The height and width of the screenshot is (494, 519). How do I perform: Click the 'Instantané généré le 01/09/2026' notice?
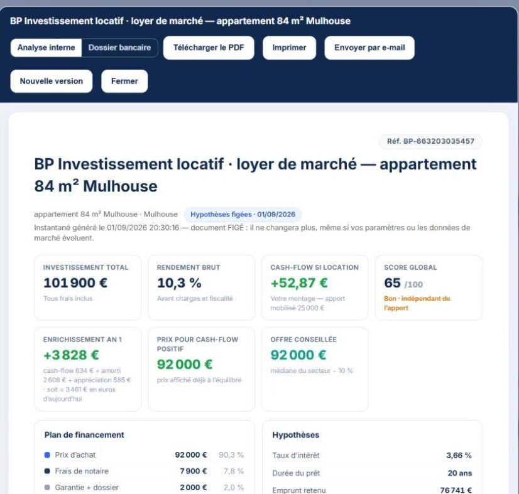coord(252,233)
